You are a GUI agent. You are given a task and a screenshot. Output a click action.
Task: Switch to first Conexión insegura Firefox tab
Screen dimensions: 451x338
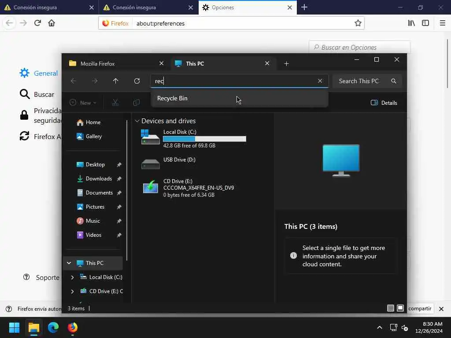coord(49,7)
